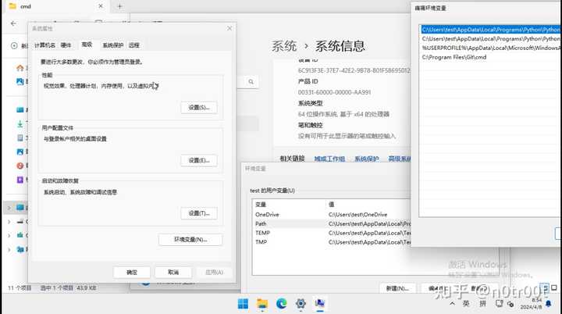Open the taskbar clock showing 2024/4/8
The width and height of the screenshot is (562, 314).
point(531,304)
